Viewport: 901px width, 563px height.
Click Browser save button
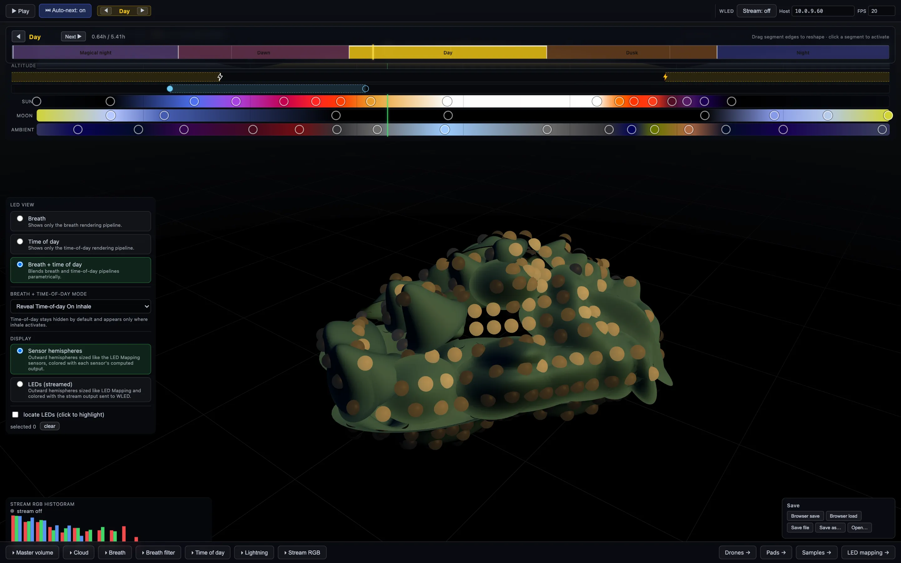(x=805, y=516)
